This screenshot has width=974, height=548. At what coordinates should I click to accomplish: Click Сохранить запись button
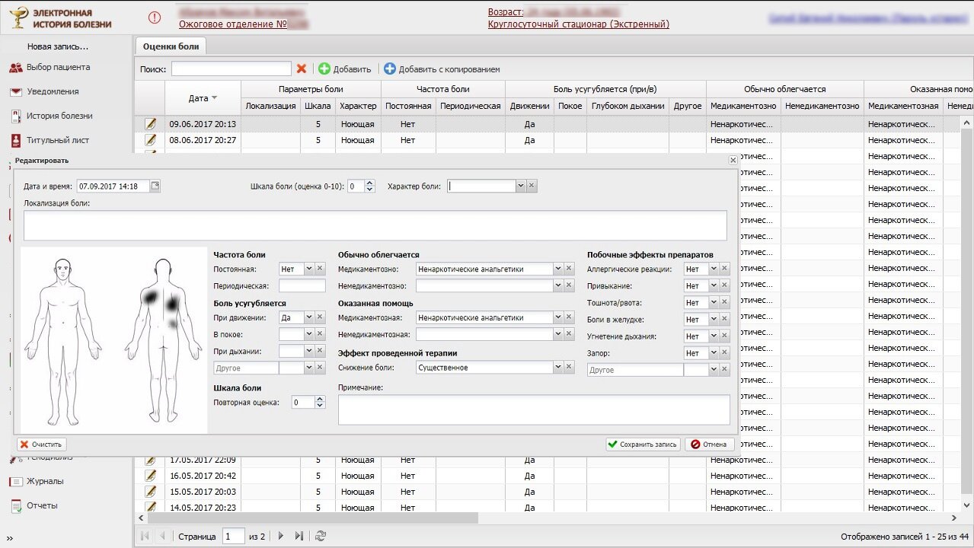(642, 444)
